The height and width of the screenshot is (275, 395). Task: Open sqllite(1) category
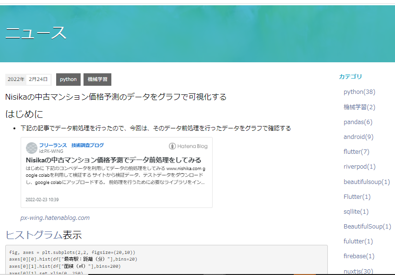pyautogui.click(x=356, y=211)
